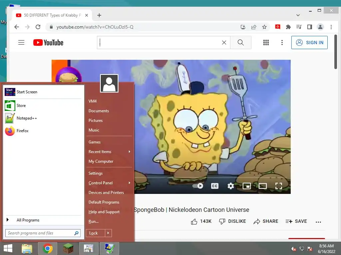Viewport: 341px width, 255px height.
Task: Open a new Chrome tab
Action: 99,15
